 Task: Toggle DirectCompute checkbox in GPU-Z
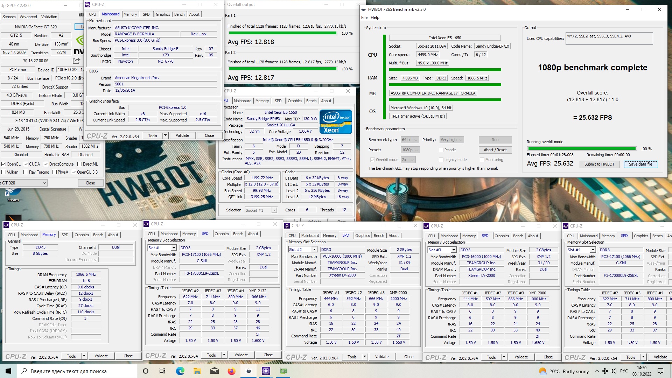point(46,164)
